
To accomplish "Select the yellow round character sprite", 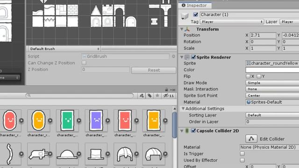I will tap(38, 120).
